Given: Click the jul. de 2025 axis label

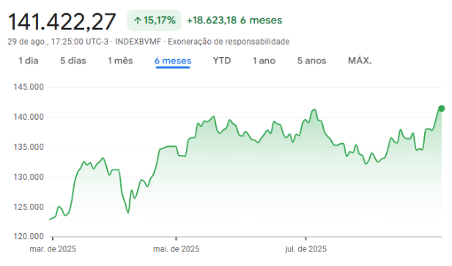Looking at the screenshot, I should point(305,249).
